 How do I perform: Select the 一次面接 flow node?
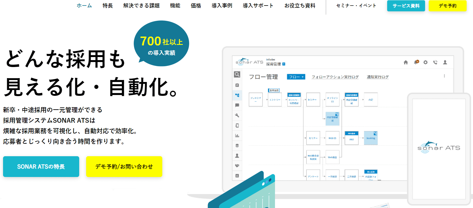click(x=332, y=175)
